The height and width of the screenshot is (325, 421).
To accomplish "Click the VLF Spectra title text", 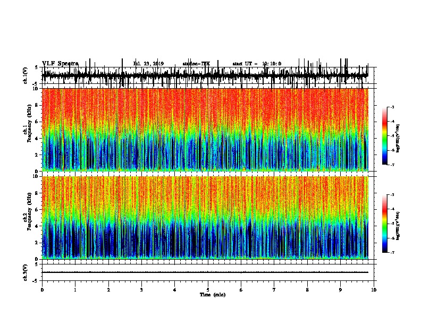I will 60,64.
